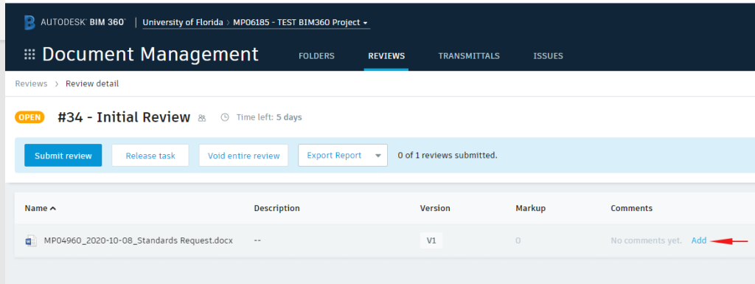Viewport: 755px width, 284px height.
Task: Click the #34 - Initial Review title
Action: coord(124,117)
